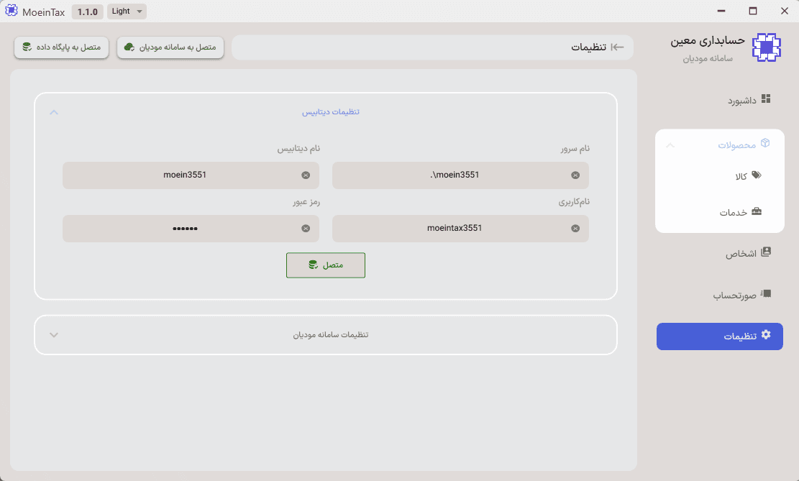Clear the password field
The image size is (799, 481).
306,228
